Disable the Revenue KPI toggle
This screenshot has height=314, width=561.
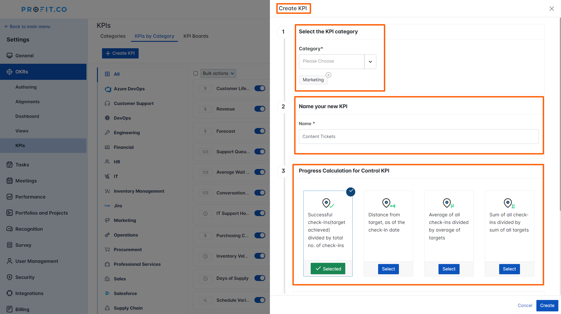pos(260,109)
